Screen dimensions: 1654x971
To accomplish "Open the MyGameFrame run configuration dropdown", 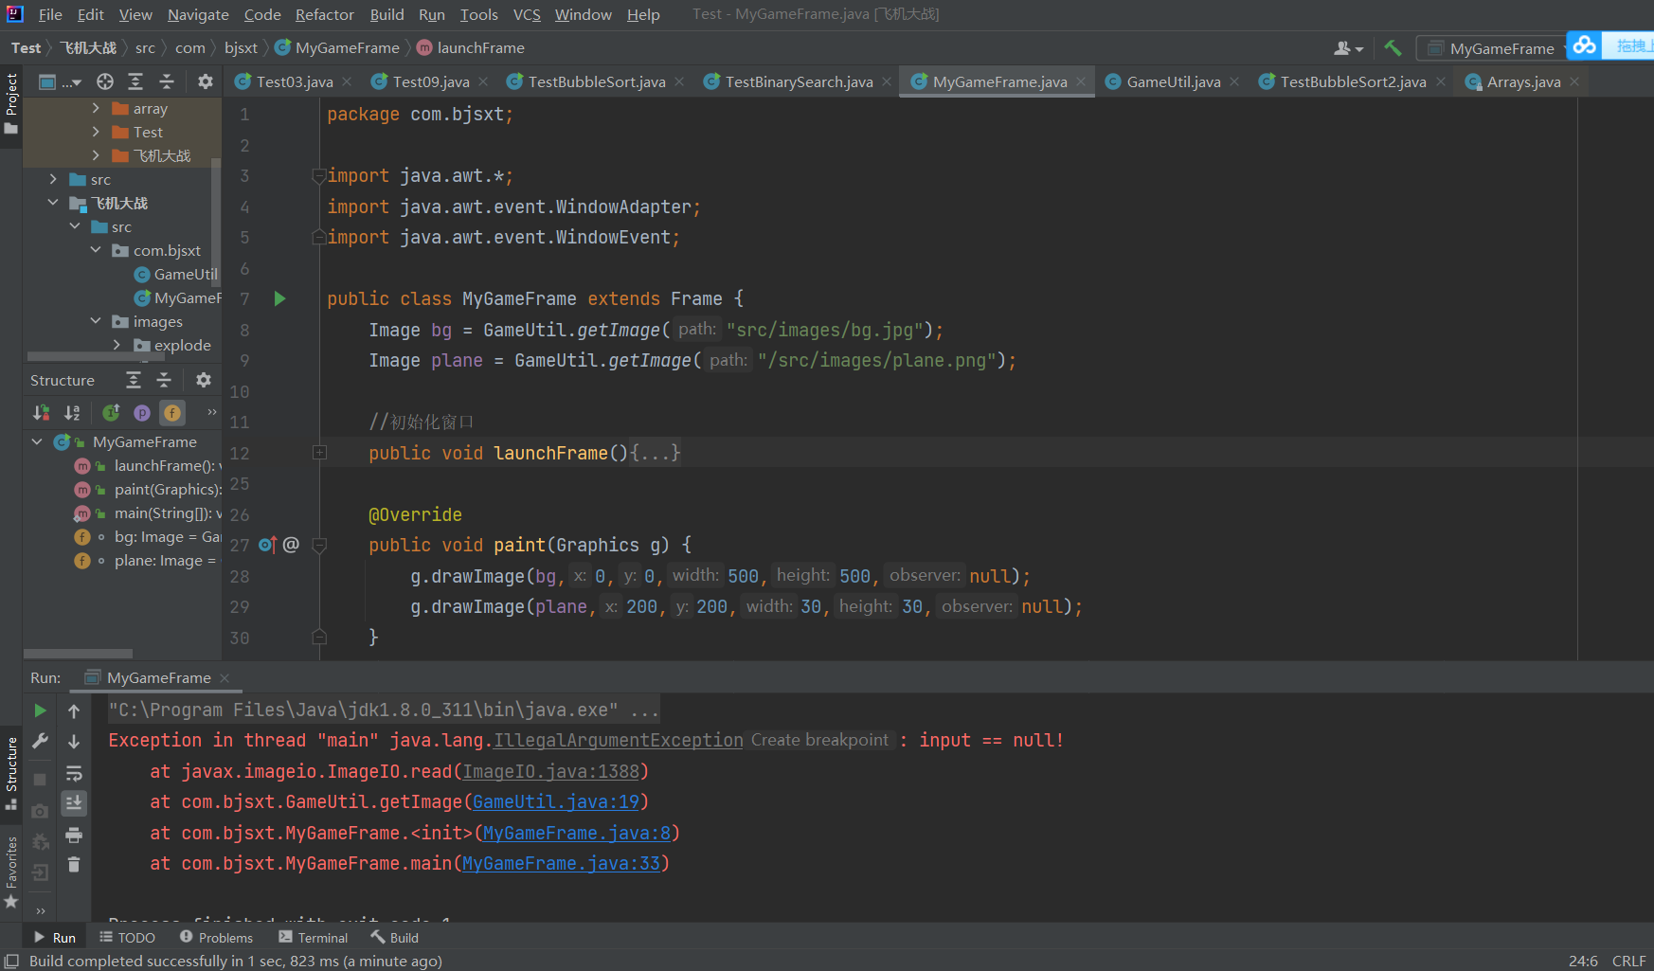I will tap(1492, 48).
